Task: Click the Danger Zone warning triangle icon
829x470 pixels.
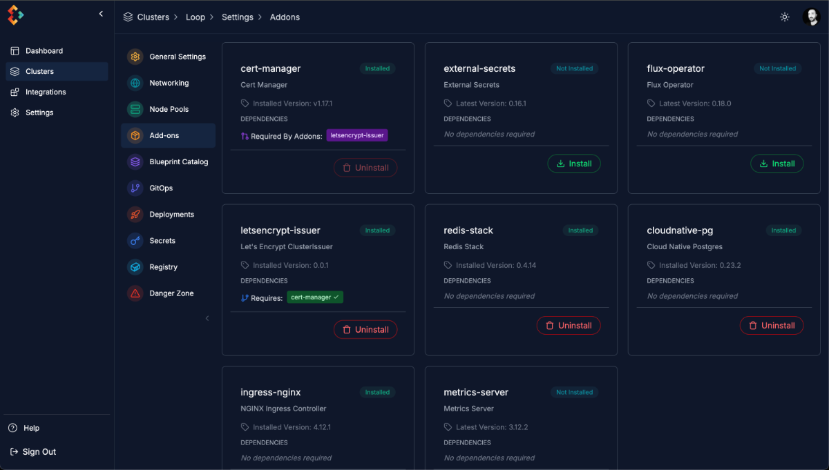Action: tap(135, 293)
